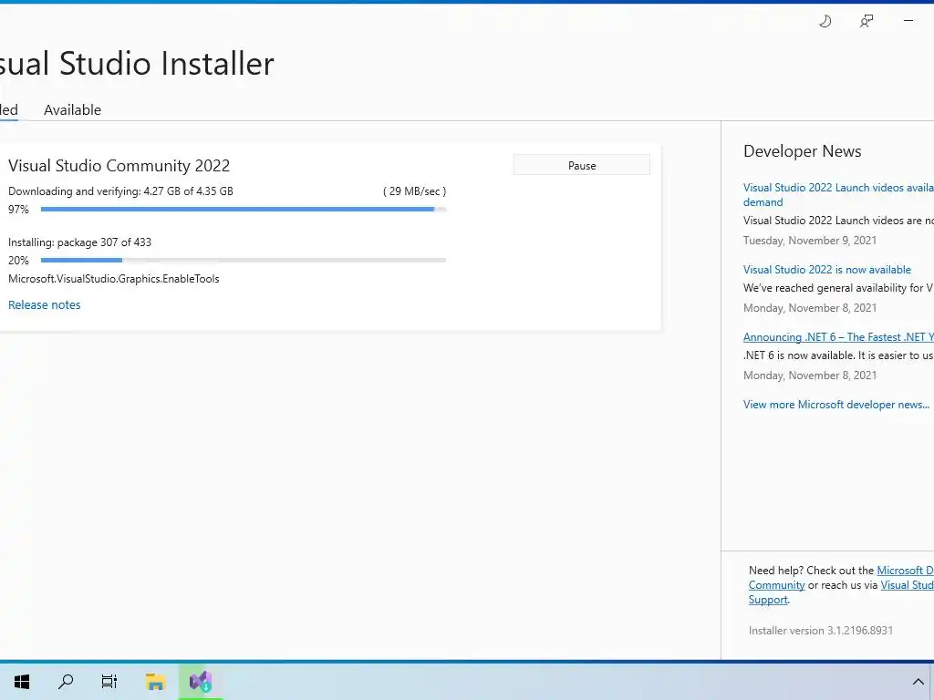The image size is (934, 700).
Task: Open the Windows Start menu
Action: pos(22,682)
